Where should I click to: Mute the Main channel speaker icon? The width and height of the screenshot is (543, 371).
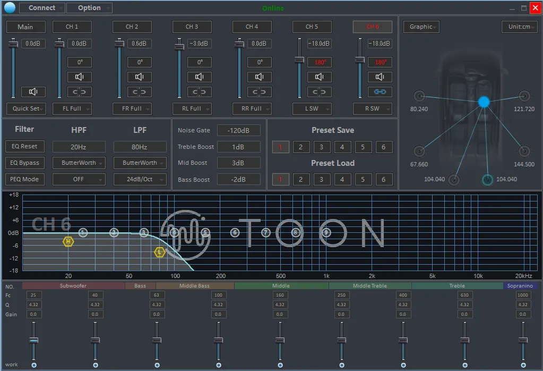coord(33,92)
